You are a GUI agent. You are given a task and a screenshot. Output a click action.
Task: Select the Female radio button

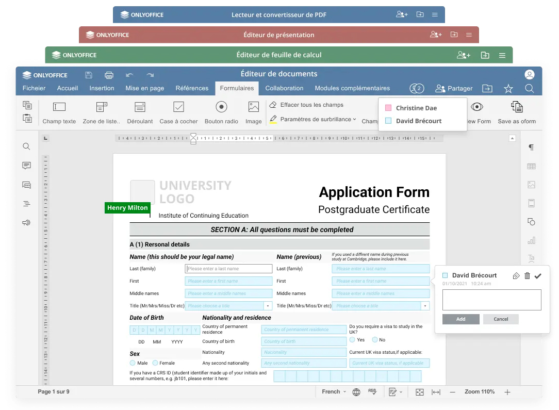(x=155, y=363)
